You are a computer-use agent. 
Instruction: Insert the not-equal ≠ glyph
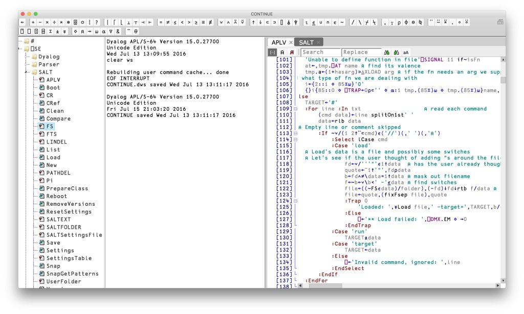[168, 22]
